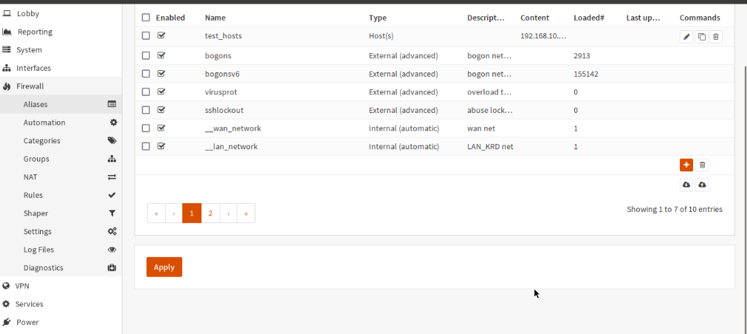747x334 pixels.
Task: Click the download aliases cloud icon
Action: pos(686,185)
